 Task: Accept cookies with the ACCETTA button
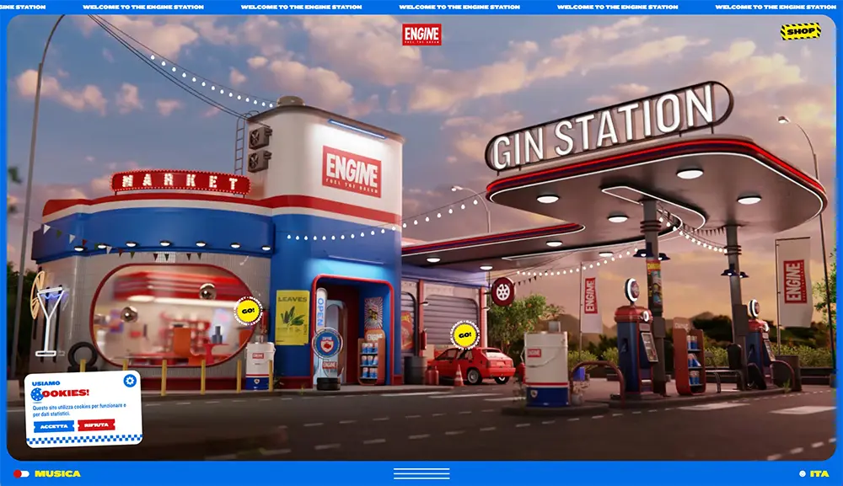54,426
